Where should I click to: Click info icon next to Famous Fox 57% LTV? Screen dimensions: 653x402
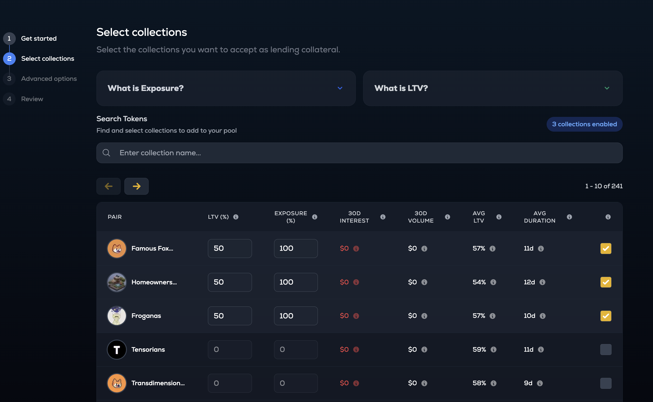(x=492, y=248)
